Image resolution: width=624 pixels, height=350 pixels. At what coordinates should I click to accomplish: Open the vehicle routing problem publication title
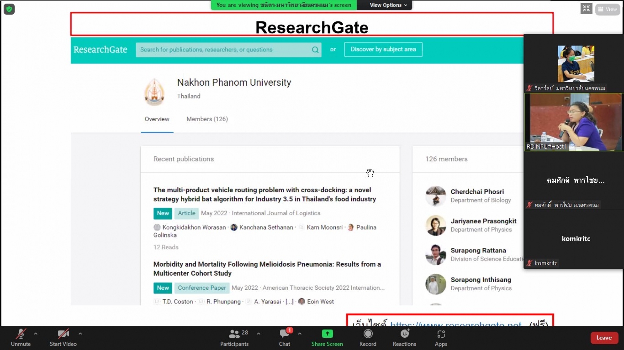265,195
